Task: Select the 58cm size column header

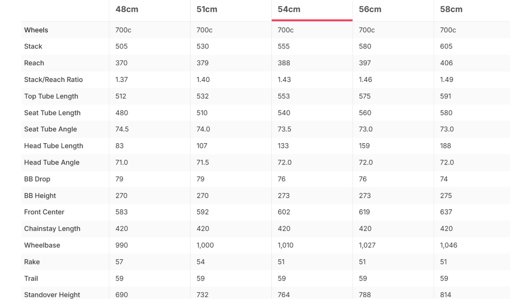Action: pos(451,9)
